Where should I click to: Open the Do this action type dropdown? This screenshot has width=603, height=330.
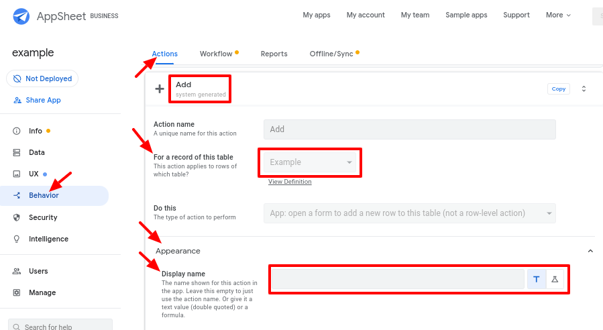point(410,213)
